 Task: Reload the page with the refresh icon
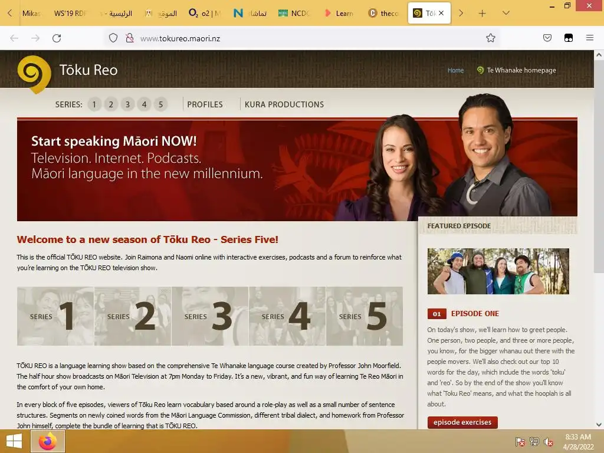point(57,38)
